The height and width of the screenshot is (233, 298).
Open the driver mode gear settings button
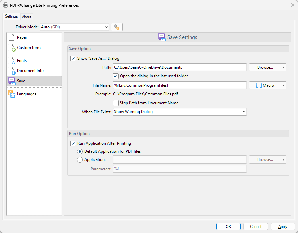(x=117, y=27)
